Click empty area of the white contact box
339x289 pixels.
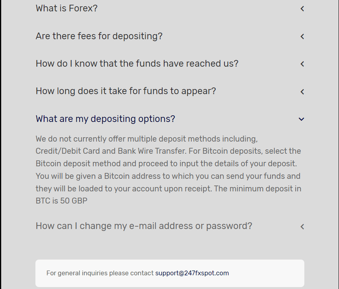[266, 273]
